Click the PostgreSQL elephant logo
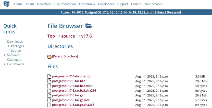The width and height of the screenshot is (212, 108). coord(7,4)
